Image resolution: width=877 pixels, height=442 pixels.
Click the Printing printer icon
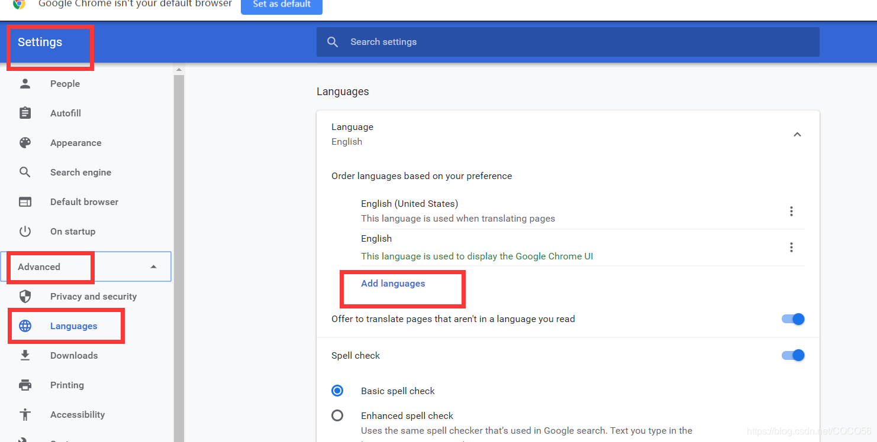point(25,385)
